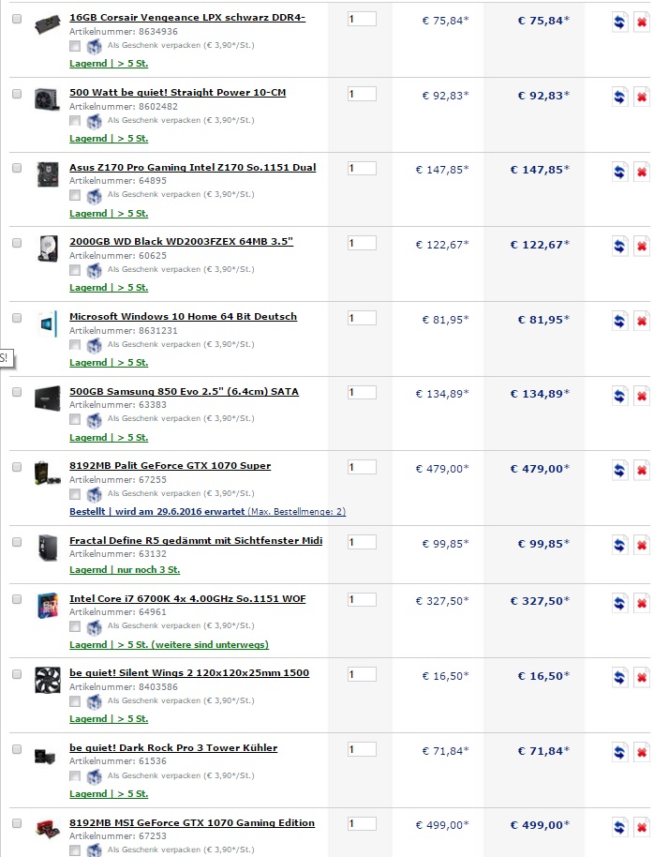This screenshot has width=654, height=857.
Task: Click the quantity field for the Asus Z170 motherboard
Action: pos(361,168)
